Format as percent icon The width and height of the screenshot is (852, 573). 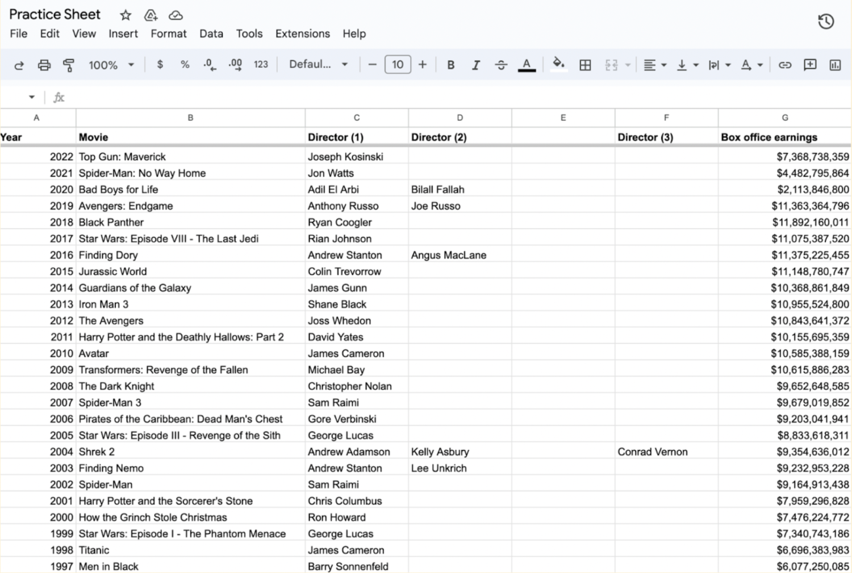coord(185,65)
